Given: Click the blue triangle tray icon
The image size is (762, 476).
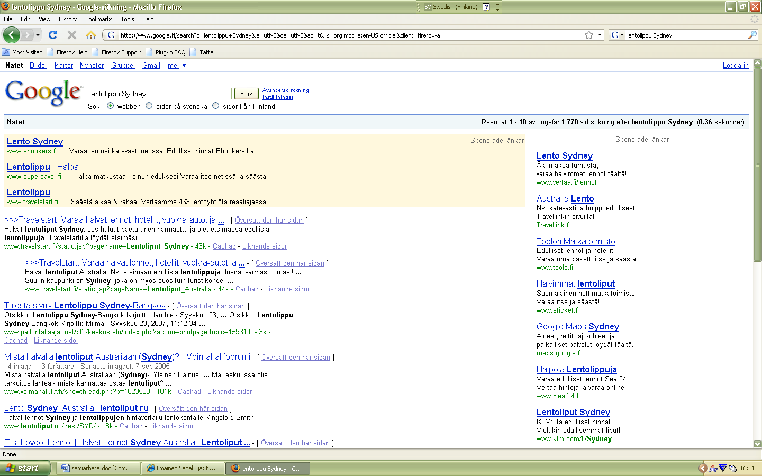Looking at the screenshot, I should click(723, 468).
